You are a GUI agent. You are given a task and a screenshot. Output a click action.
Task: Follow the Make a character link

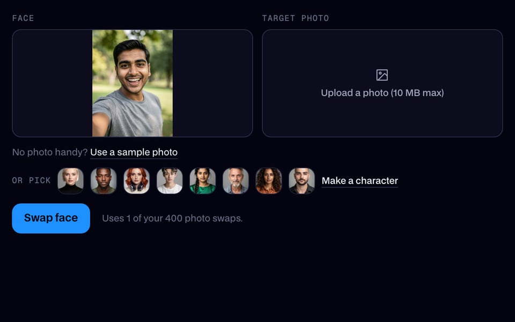click(359, 181)
